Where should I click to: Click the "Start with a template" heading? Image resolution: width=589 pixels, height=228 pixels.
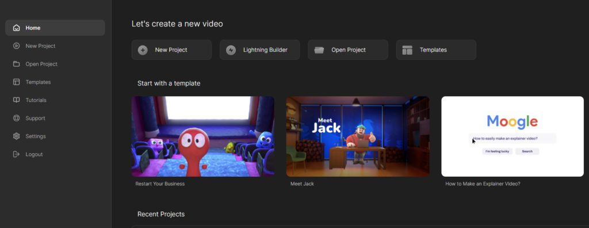click(x=169, y=83)
